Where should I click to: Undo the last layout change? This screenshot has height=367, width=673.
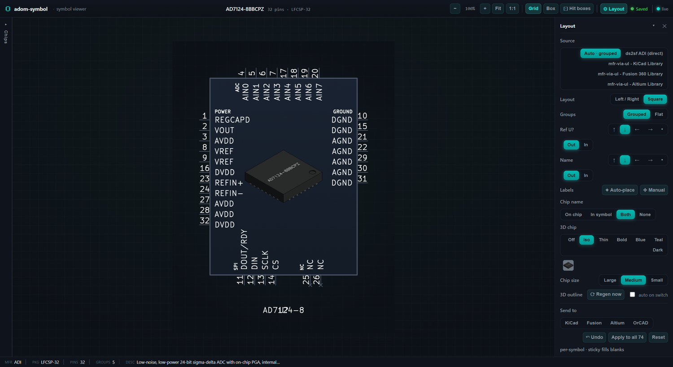[x=594, y=337]
